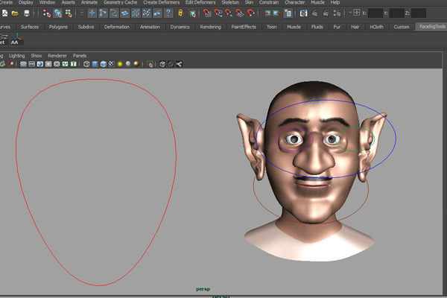Open the viewport Renderer menu

(57, 56)
